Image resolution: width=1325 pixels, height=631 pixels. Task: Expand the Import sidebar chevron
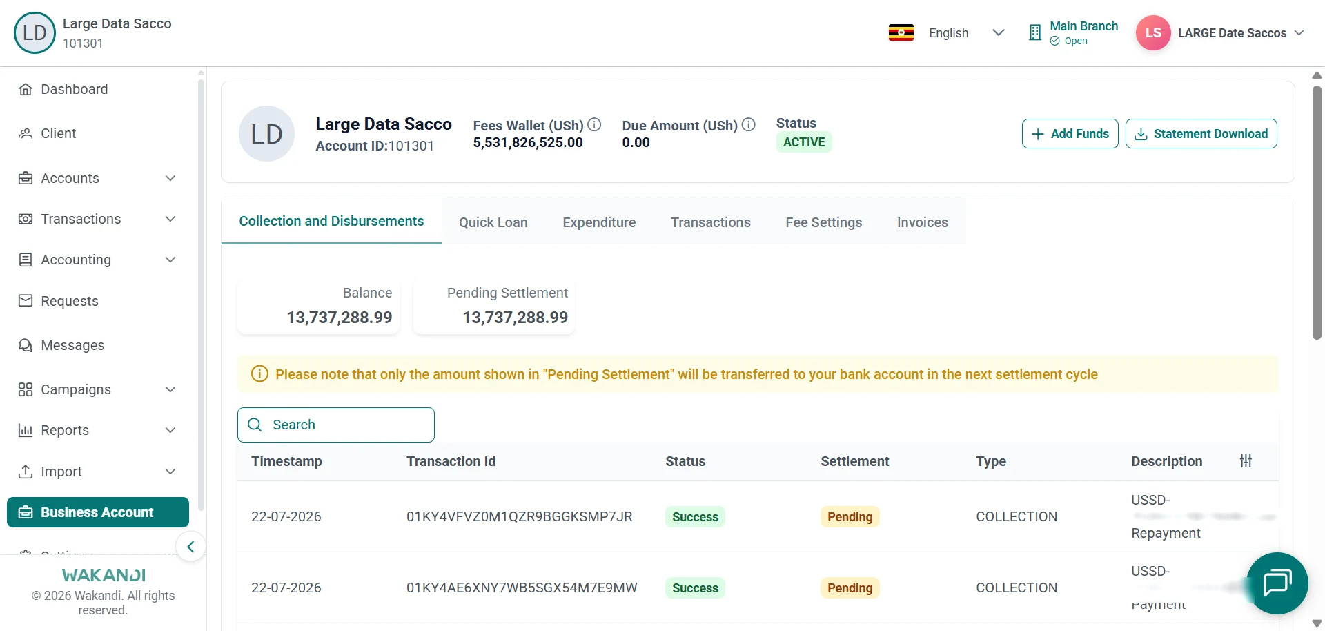click(170, 472)
